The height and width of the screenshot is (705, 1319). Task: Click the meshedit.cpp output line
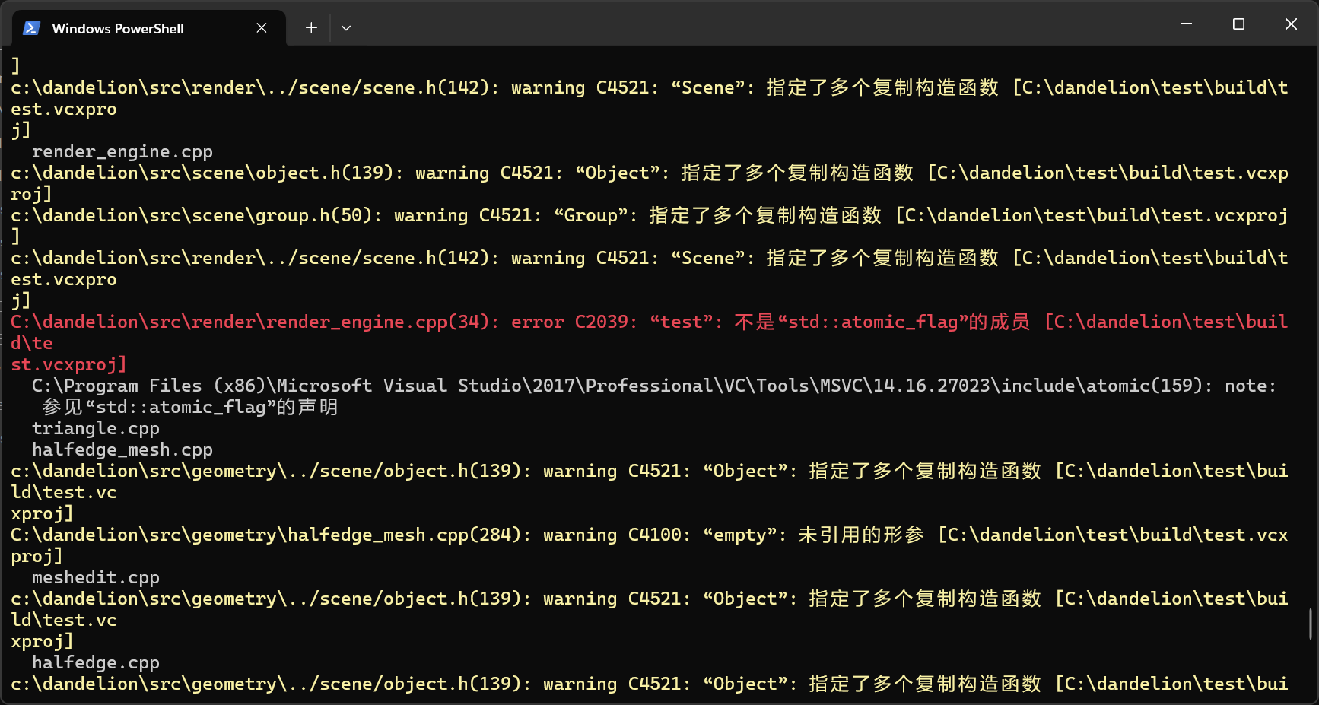coord(95,577)
